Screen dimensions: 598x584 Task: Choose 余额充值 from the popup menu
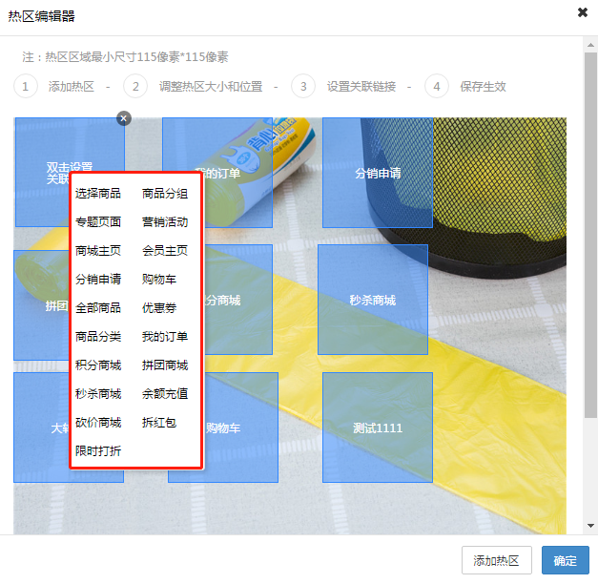tap(165, 394)
